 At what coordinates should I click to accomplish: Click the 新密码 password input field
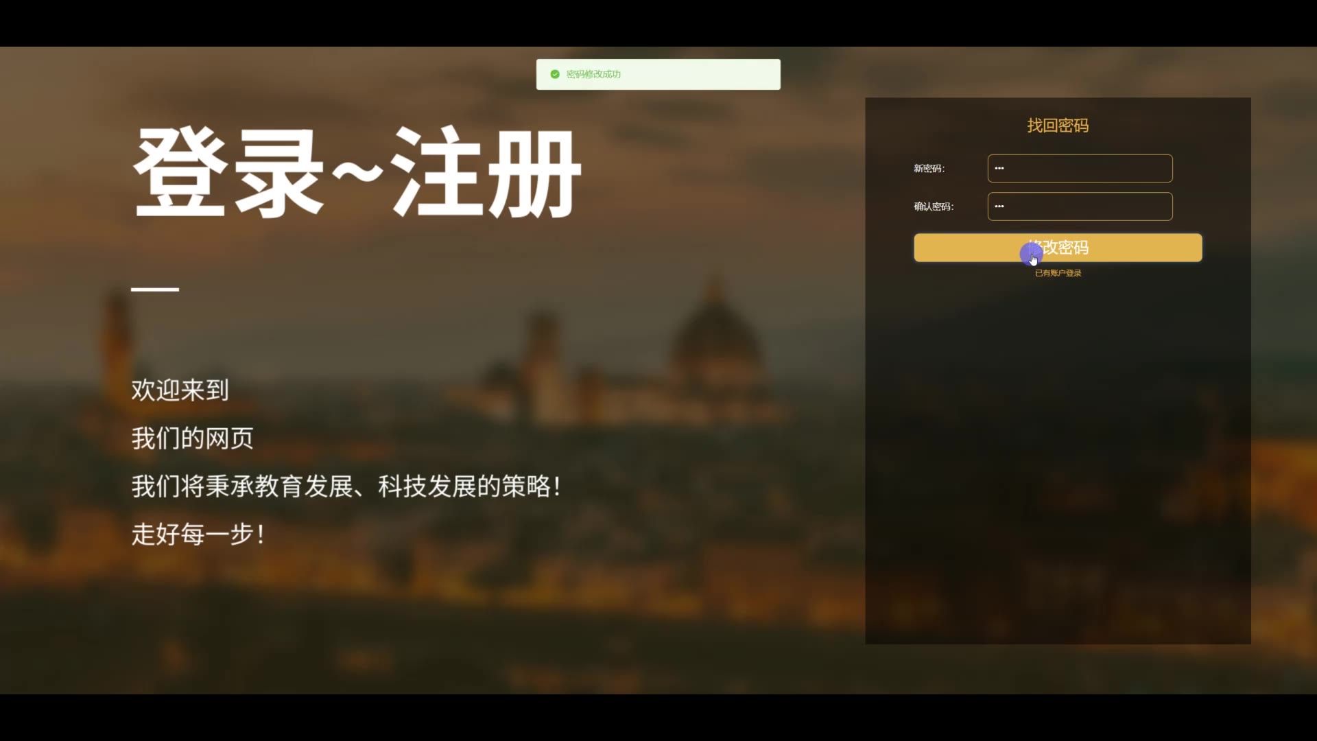[x=1080, y=168]
